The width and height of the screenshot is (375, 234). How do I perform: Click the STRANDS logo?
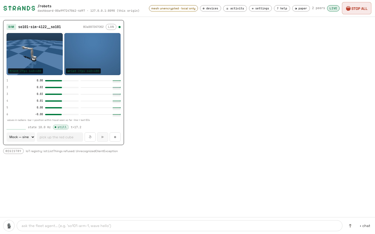[x=19, y=8]
